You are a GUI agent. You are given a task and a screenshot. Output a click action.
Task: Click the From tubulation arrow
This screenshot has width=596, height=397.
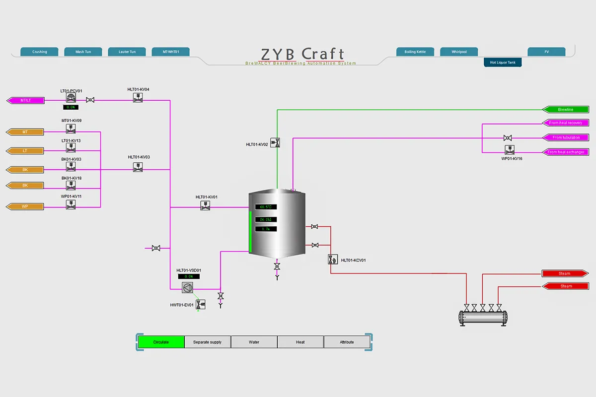coord(565,137)
